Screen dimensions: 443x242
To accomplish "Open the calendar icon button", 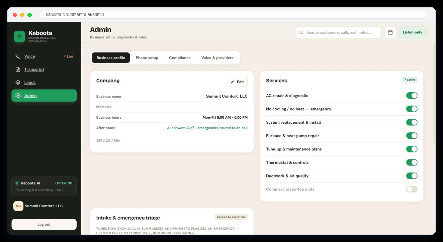I will 390,32.
